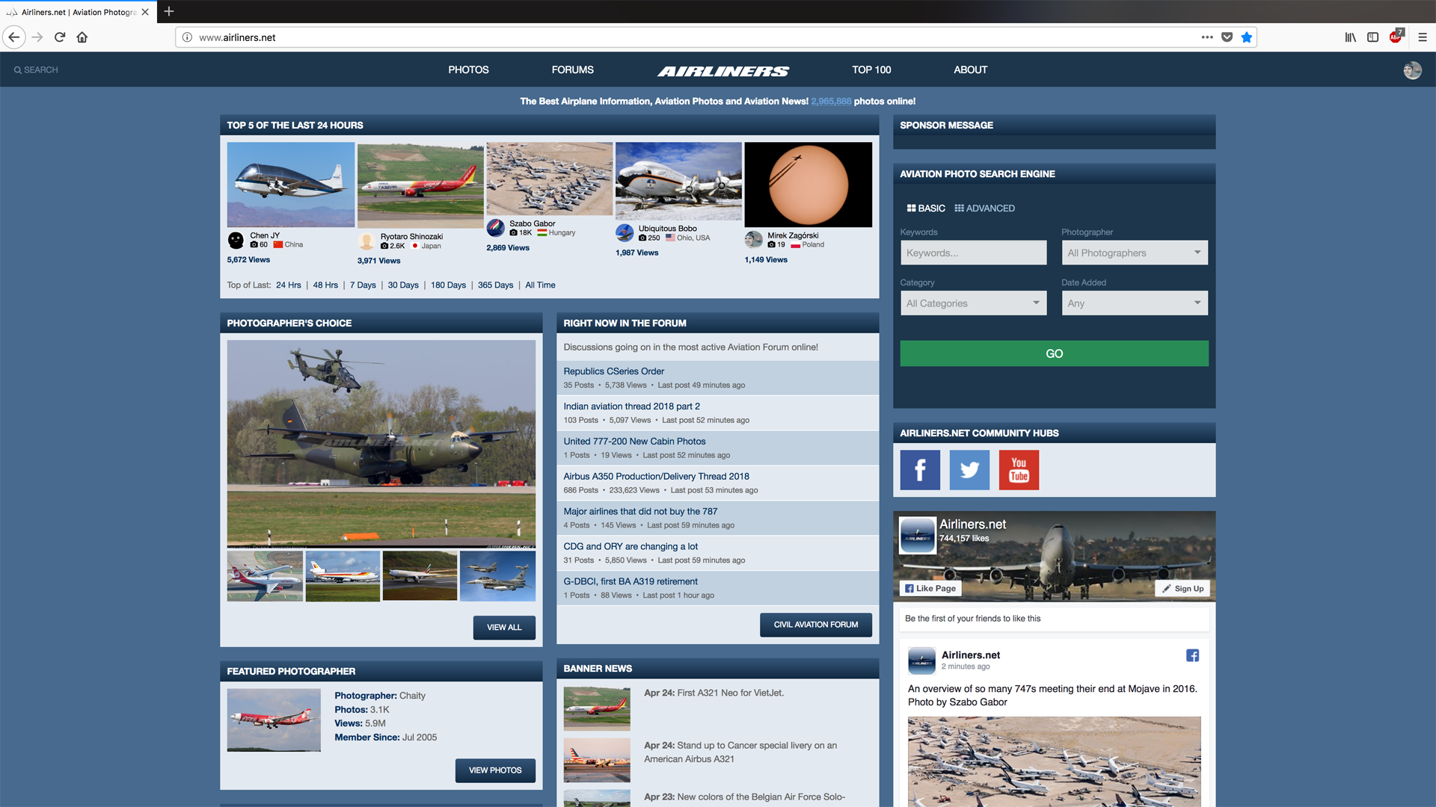Show the sidebar panel icon
Screen dimensions: 1436x807
click(1373, 37)
